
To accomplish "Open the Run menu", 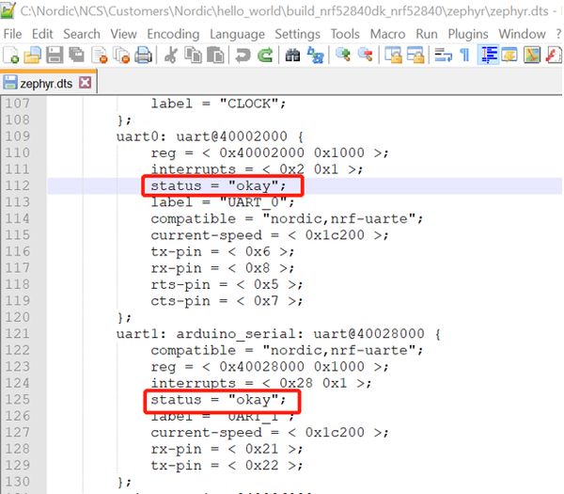I will [x=427, y=34].
